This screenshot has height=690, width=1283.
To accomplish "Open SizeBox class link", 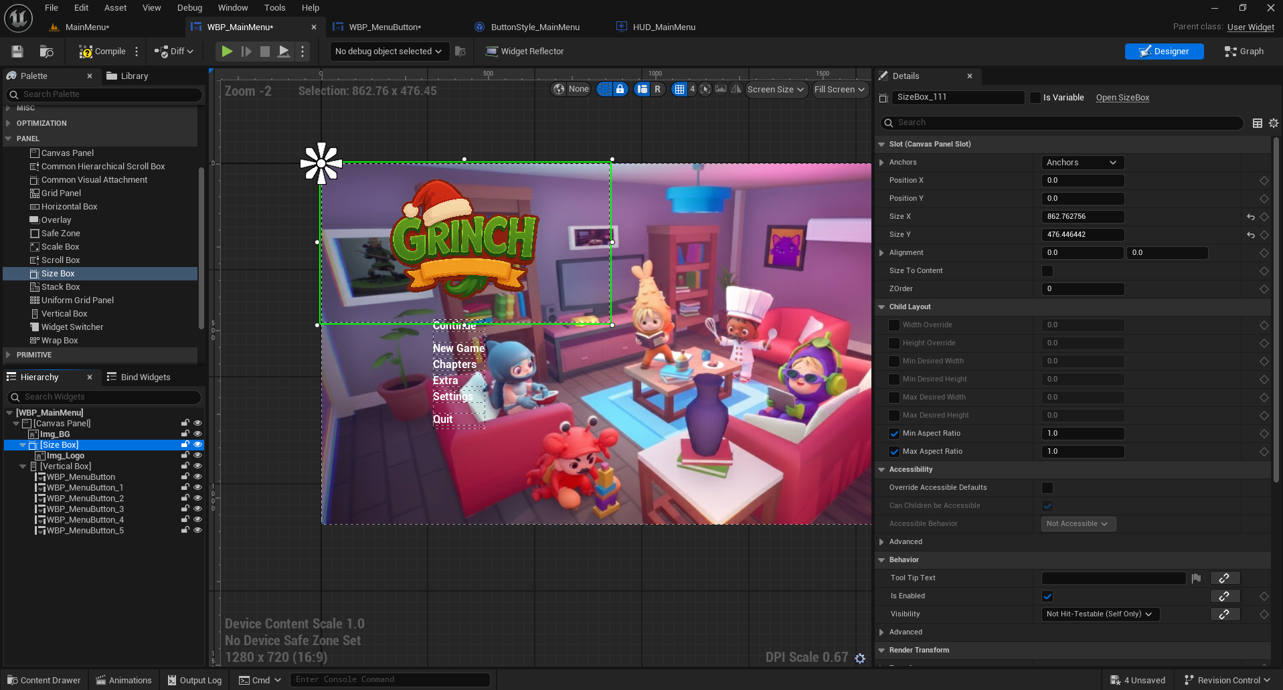I will coord(1122,98).
